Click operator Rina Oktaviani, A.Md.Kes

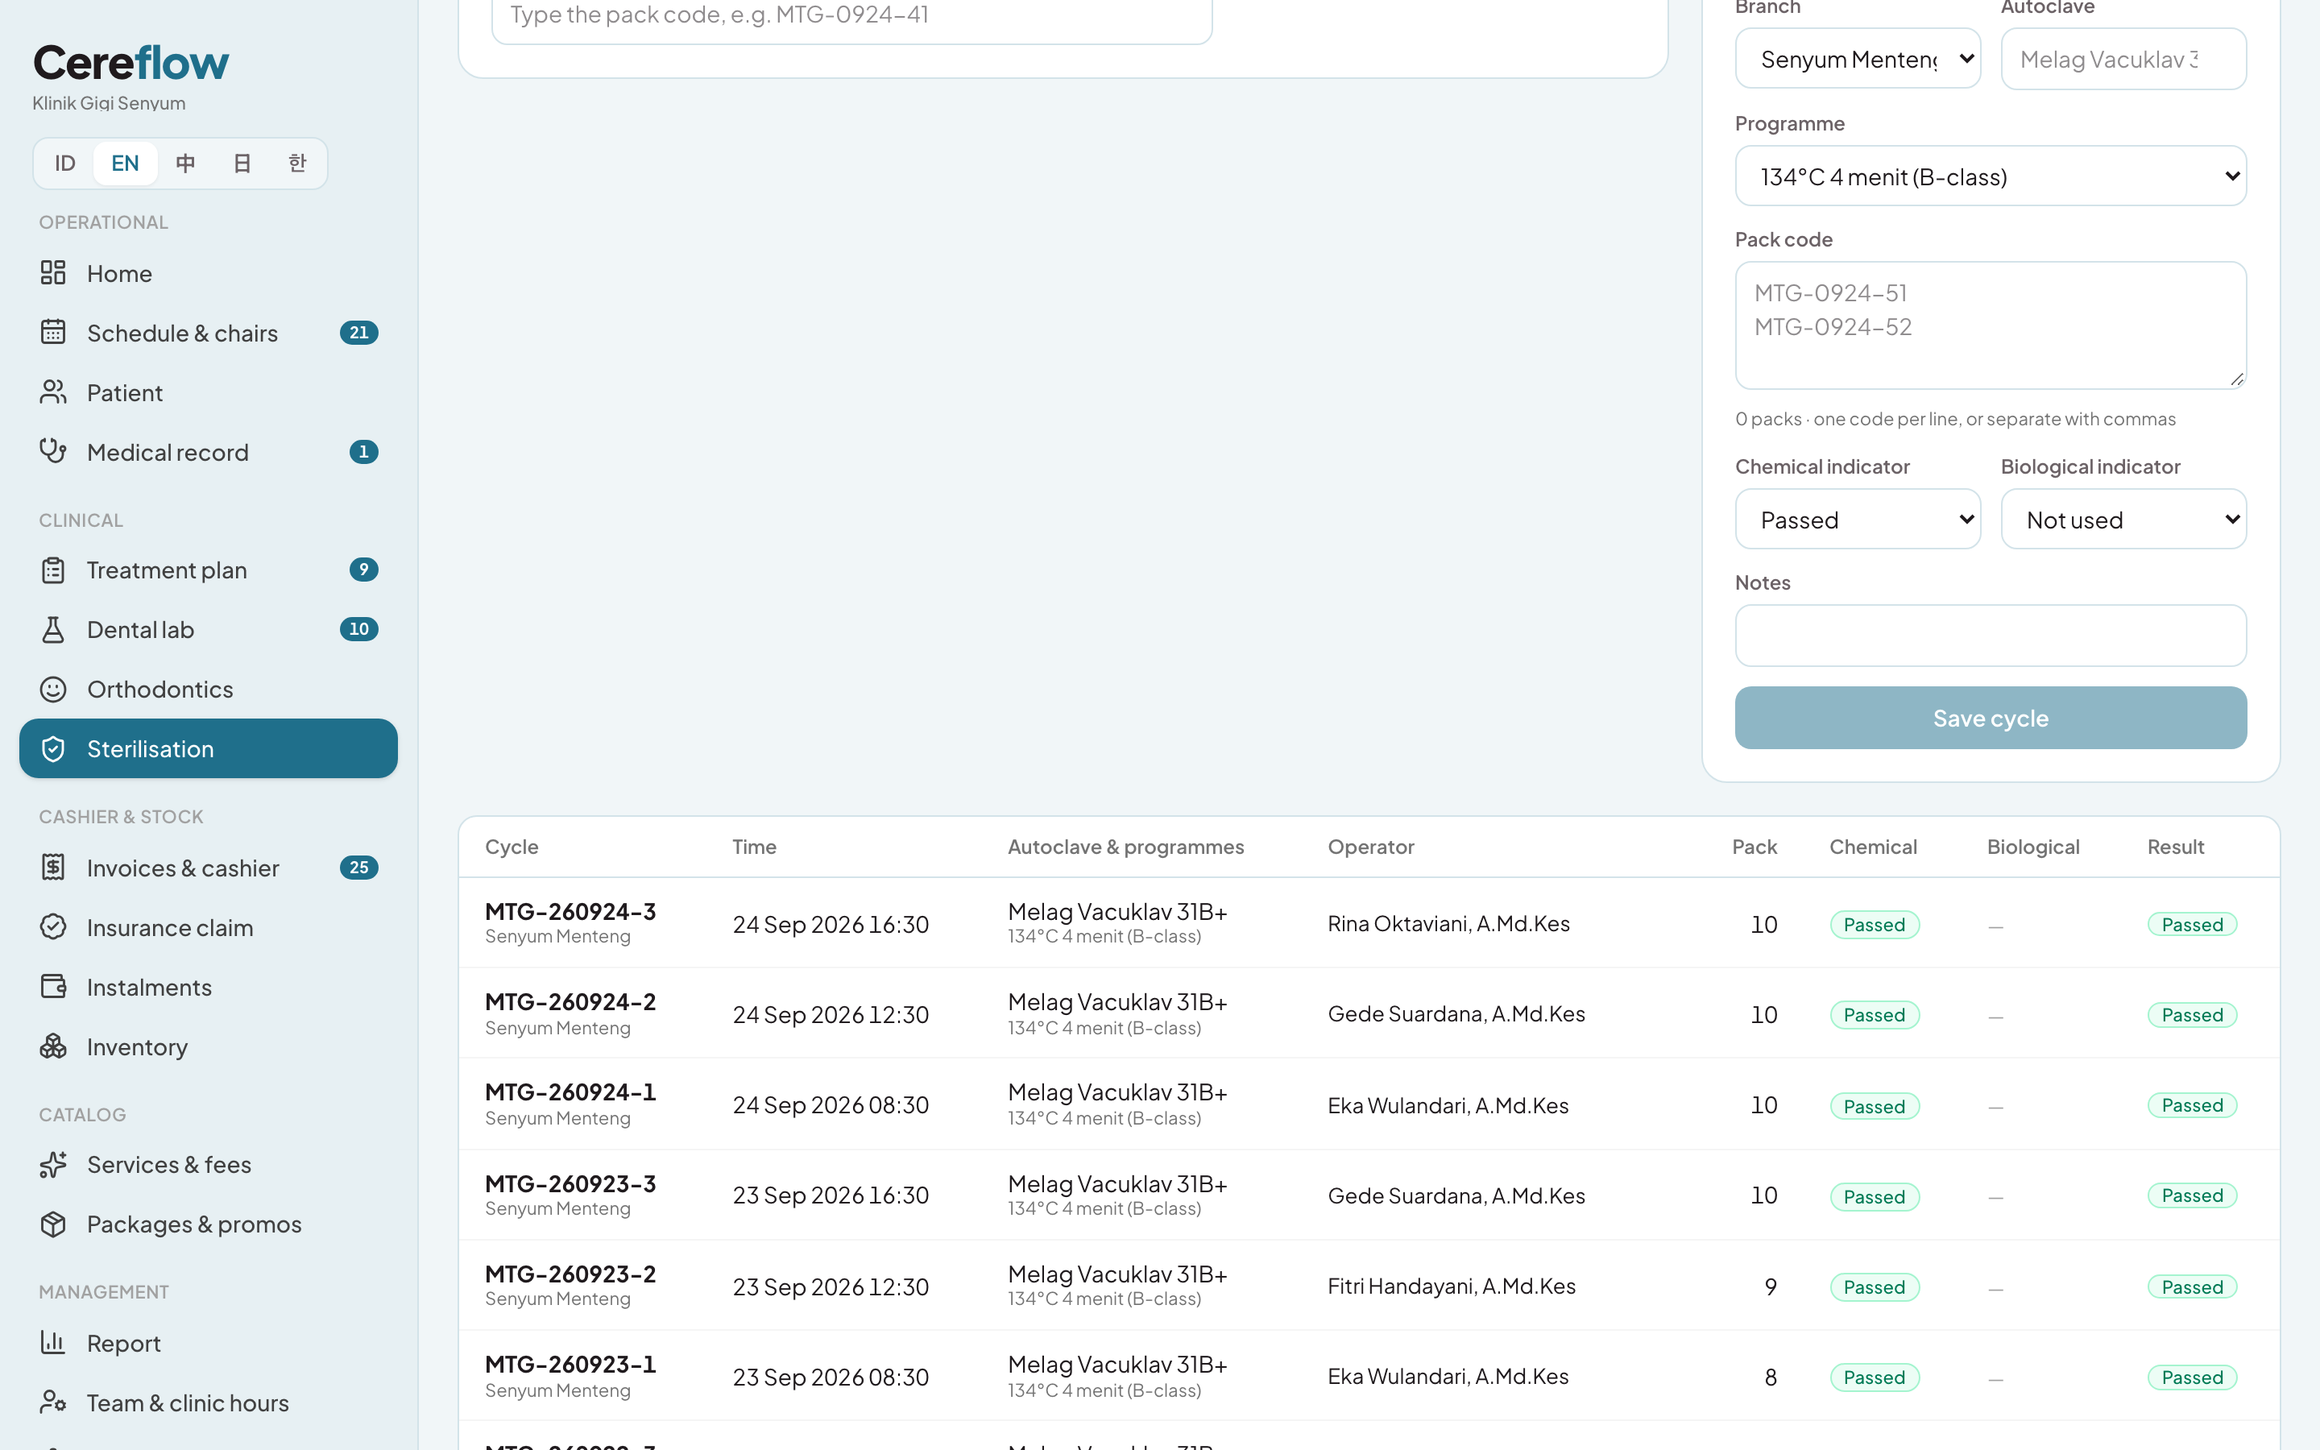click(x=1448, y=923)
